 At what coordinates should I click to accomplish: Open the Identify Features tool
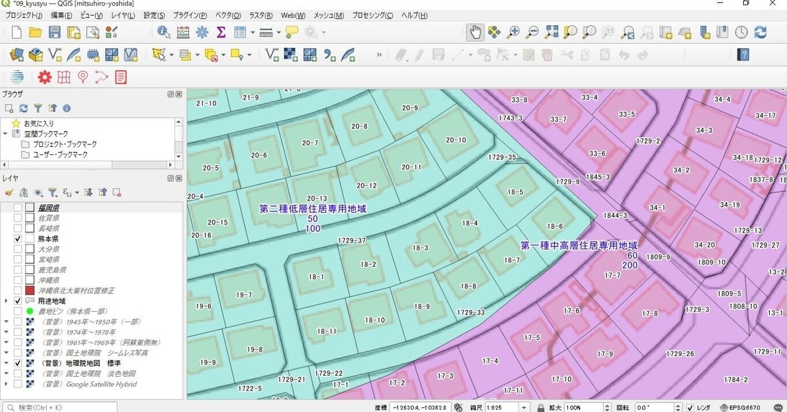tap(164, 33)
